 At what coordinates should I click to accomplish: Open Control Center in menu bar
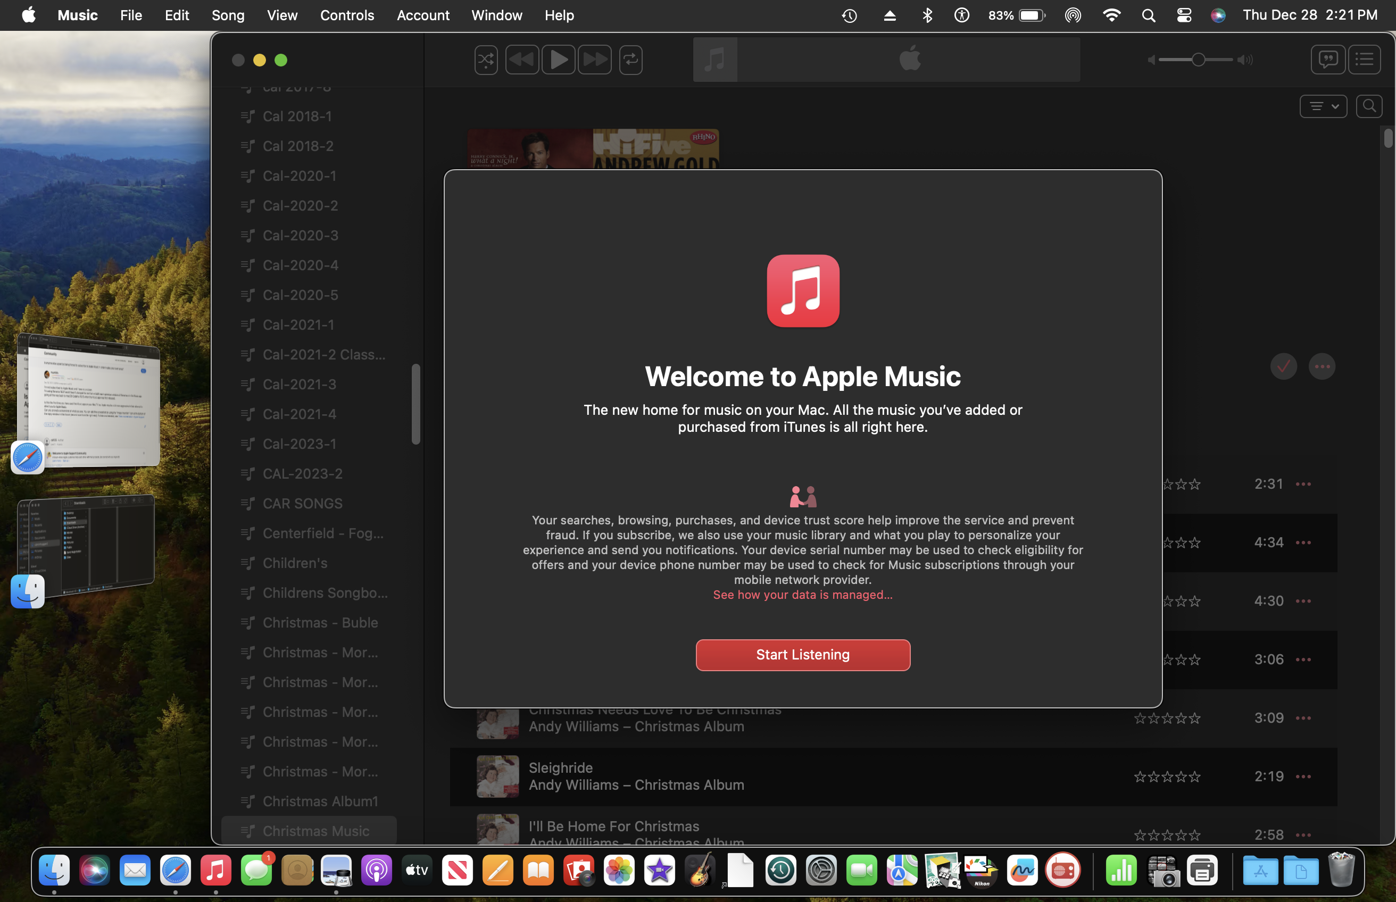coord(1184,15)
